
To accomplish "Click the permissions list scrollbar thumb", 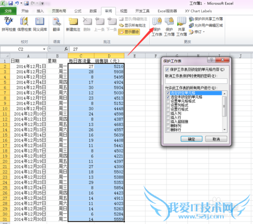I will (225, 106).
